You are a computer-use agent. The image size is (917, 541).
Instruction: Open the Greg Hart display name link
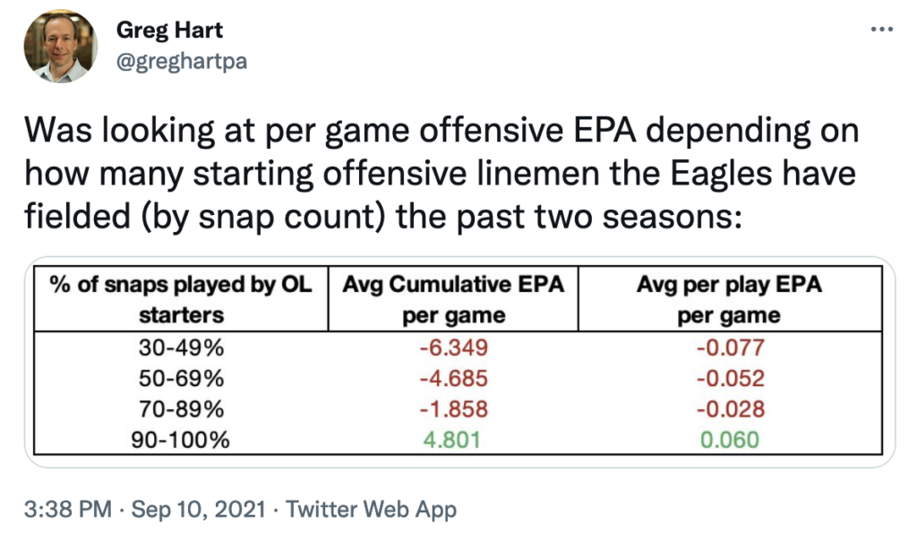[169, 30]
